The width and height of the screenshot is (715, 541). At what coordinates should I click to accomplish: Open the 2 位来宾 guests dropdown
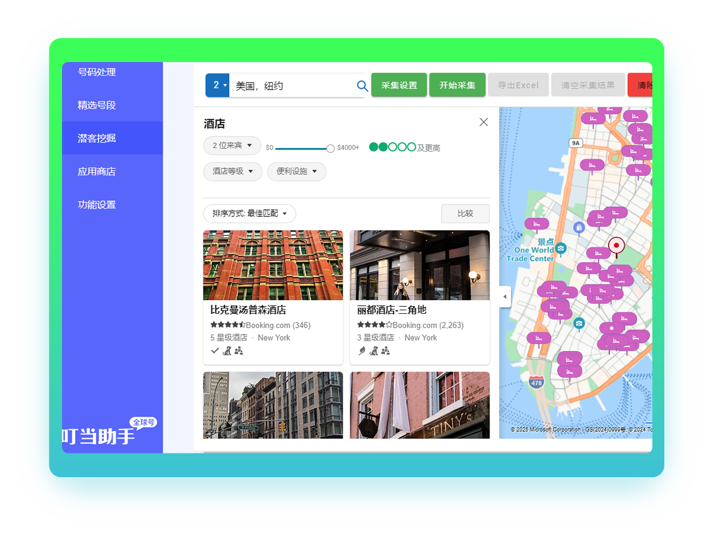coord(232,146)
